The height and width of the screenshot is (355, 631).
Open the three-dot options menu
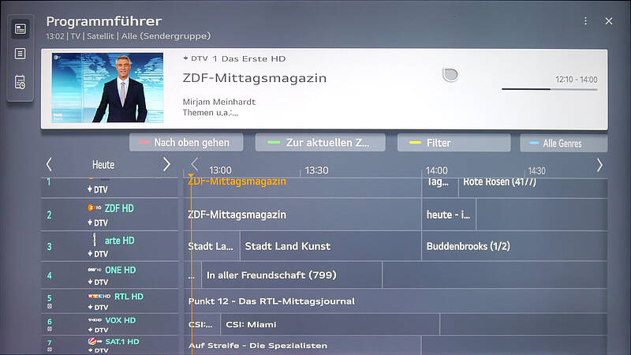[x=585, y=21]
